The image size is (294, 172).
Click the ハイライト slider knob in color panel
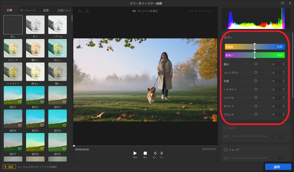[256, 89]
